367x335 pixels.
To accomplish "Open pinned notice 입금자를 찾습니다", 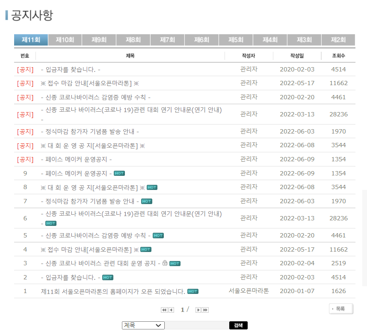I will (71, 70).
